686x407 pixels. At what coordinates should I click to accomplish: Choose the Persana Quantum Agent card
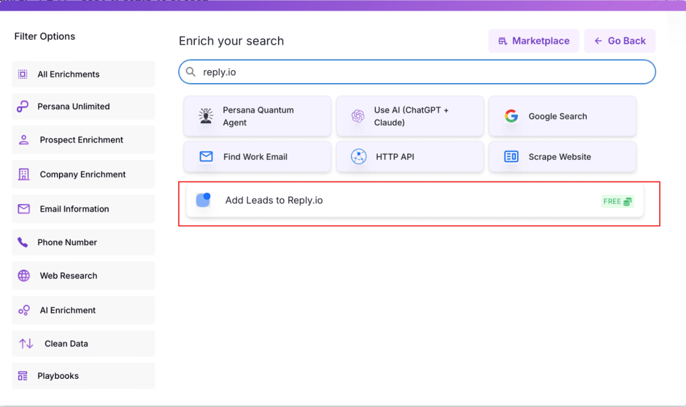pos(257,116)
